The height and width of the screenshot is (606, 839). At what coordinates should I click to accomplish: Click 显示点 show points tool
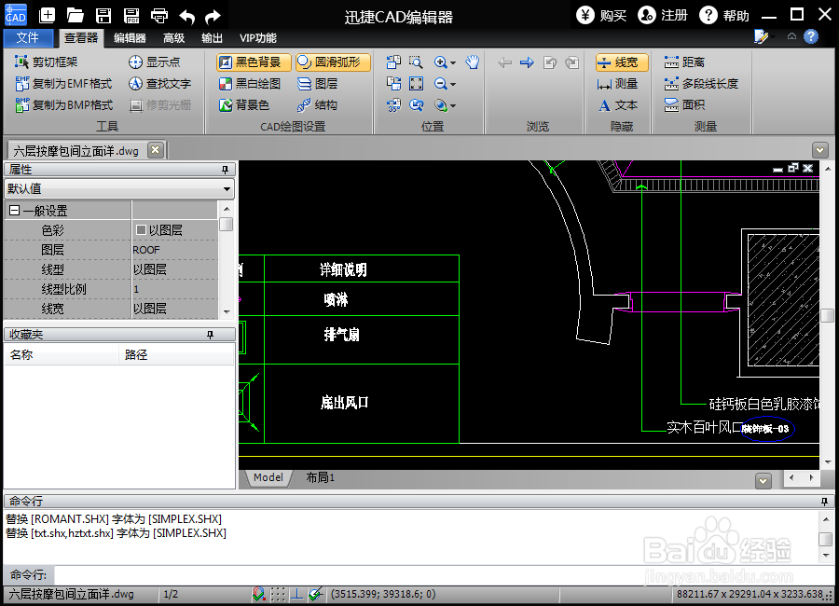(154, 62)
